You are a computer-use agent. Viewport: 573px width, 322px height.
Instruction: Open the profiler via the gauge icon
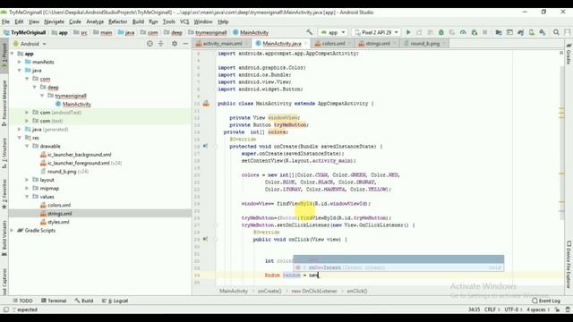[x=463, y=32]
